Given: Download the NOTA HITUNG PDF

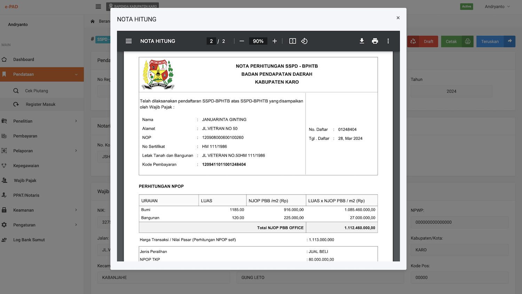Looking at the screenshot, I should pyautogui.click(x=362, y=41).
